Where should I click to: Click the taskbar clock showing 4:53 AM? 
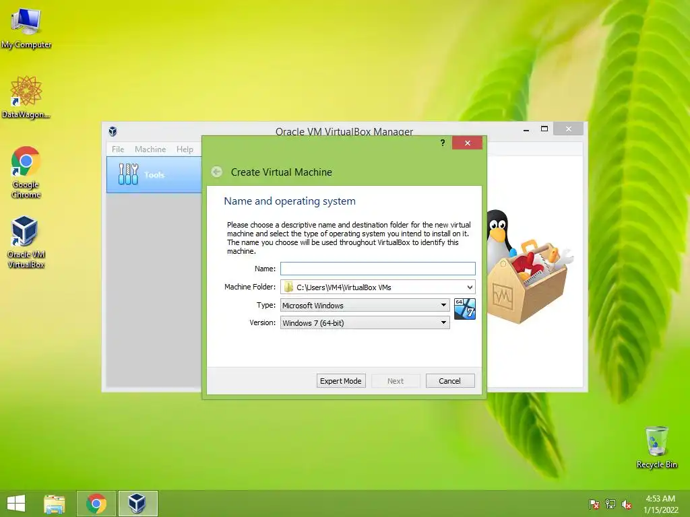pyautogui.click(x=660, y=504)
